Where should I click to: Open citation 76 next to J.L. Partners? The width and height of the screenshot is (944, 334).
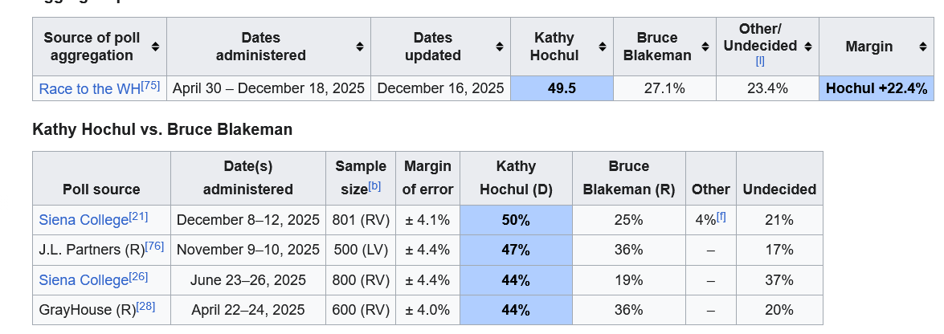click(154, 246)
